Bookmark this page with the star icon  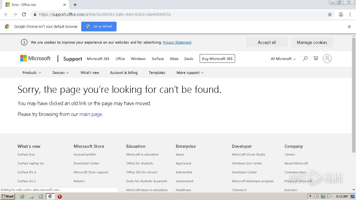(x=330, y=14)
